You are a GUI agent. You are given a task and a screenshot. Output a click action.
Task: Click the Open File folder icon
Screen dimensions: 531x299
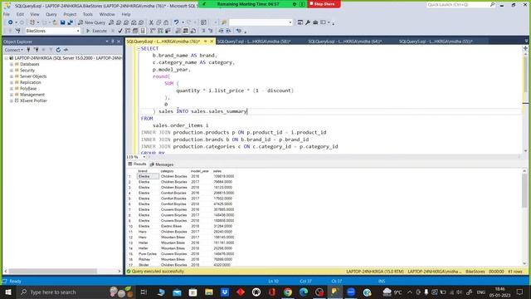coord(55,22)
